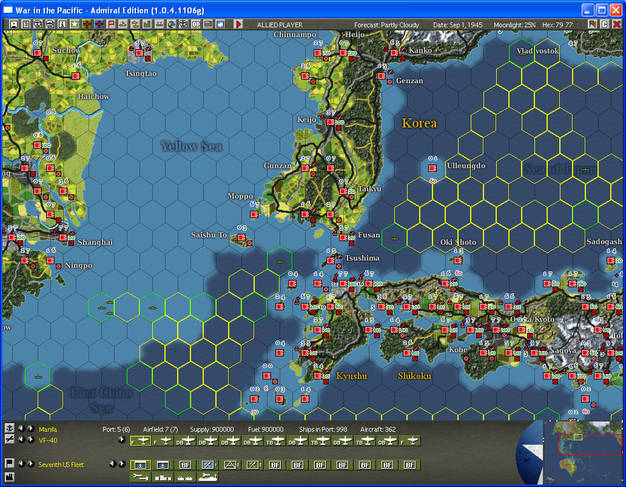Click the Manila base name
626x487 pixels.
click(48, 429)
